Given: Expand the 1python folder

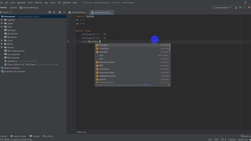Looking at the screenshot, I should [2, 20].
